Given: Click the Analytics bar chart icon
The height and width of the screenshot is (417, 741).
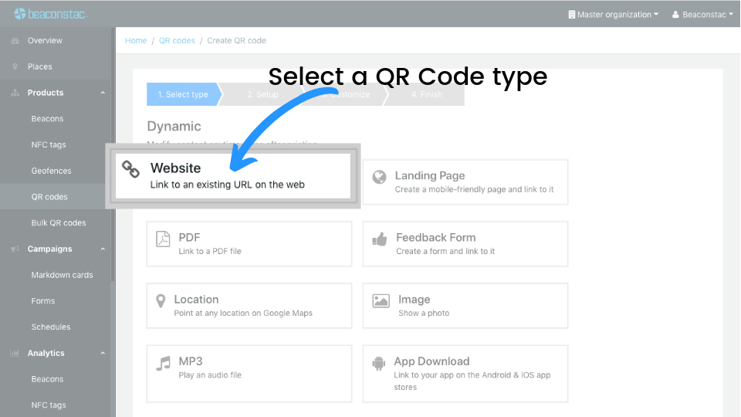Looking at the screenshot, I should (15, 353).
